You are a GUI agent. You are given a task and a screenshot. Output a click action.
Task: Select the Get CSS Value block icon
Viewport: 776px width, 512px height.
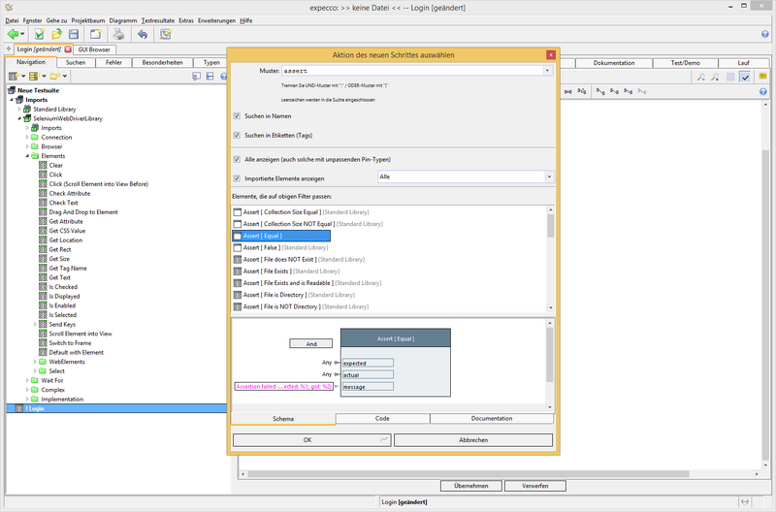click(x=43, y=231)
